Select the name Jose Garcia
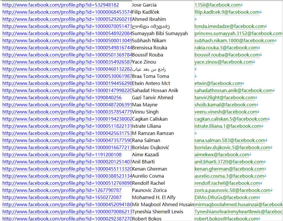This screenshot has height=221, width=283. click(x=144, y=5)
